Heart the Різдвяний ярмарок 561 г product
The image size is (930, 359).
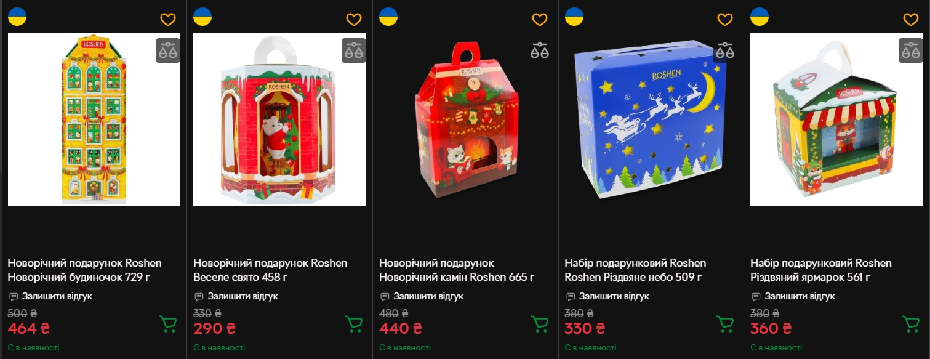point(911,19)
